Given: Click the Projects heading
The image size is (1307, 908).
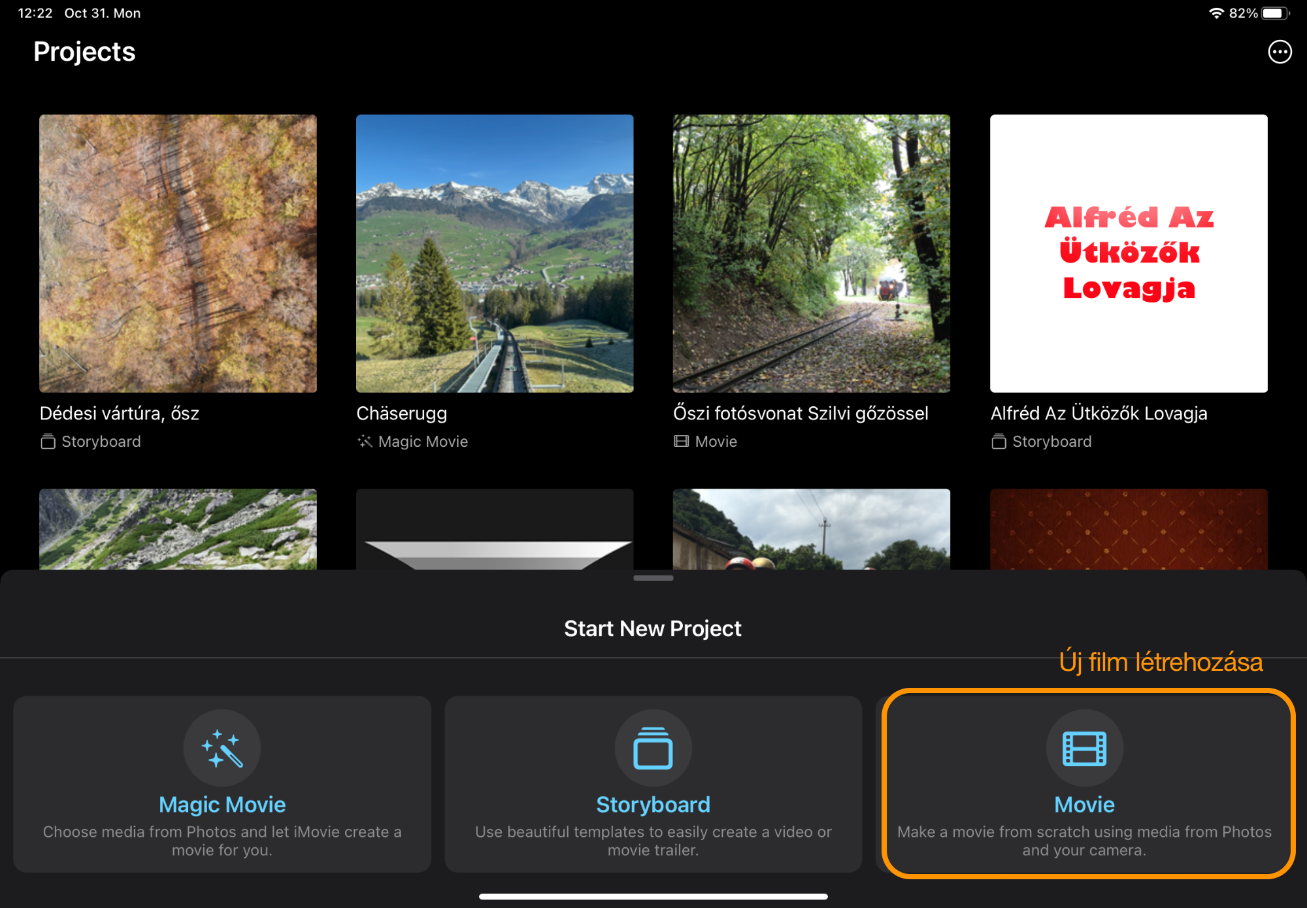Looking at the screenshot, I should pos(84,52).
